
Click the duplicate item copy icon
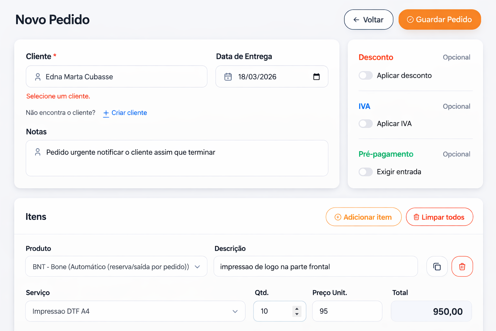[x=437, y=267]
